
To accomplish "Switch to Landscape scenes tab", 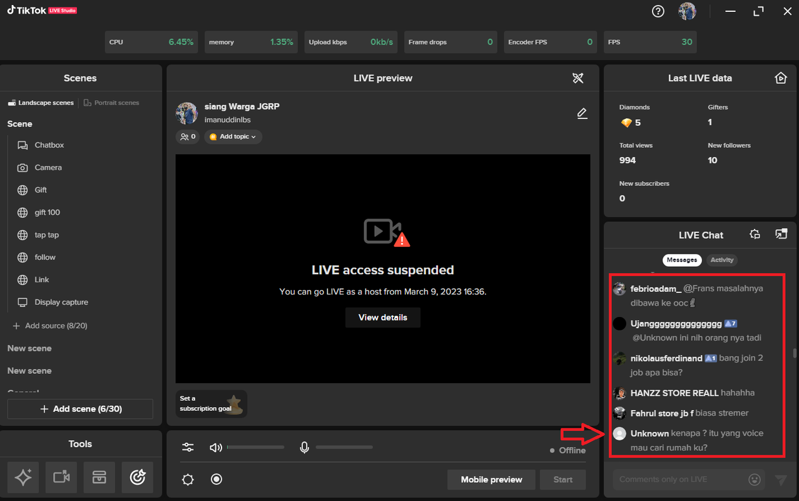I will pos(41,103).
